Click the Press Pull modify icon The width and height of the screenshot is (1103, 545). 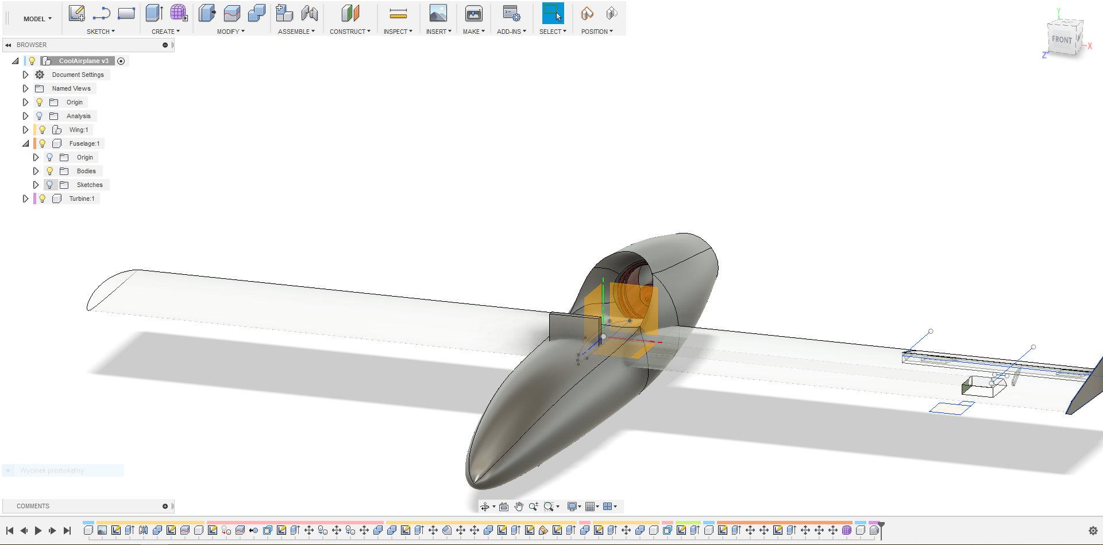click(207, 13)
